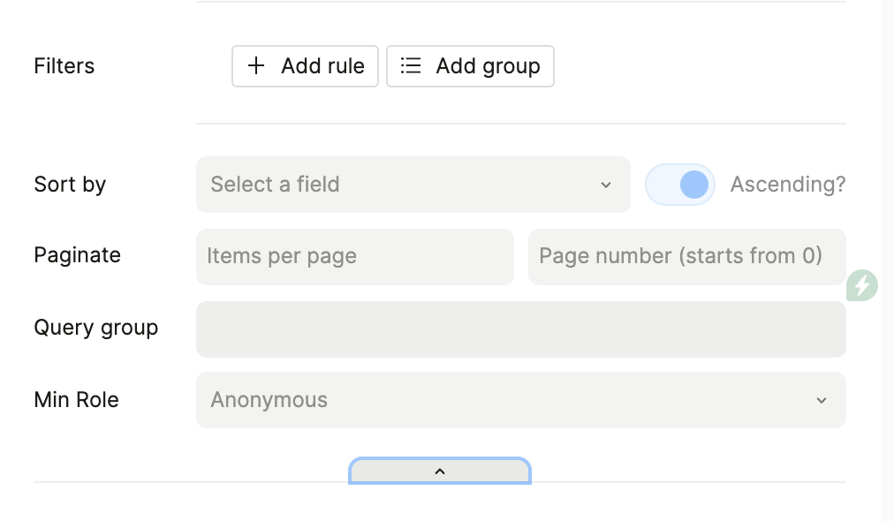Focus the Page number input field
The image size is (894, 521).
pyautogui.click(x=686, y=257)
